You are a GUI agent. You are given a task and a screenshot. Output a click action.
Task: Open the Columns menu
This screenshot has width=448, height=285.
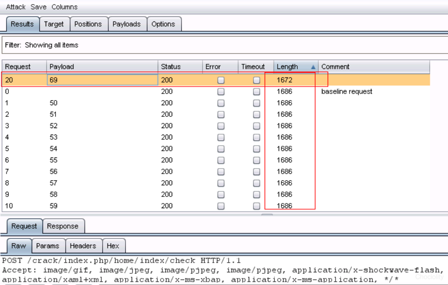(64, 7)
